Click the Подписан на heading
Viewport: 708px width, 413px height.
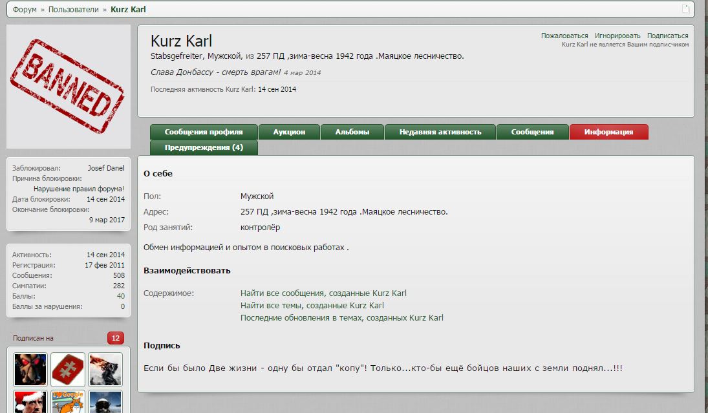33,338
